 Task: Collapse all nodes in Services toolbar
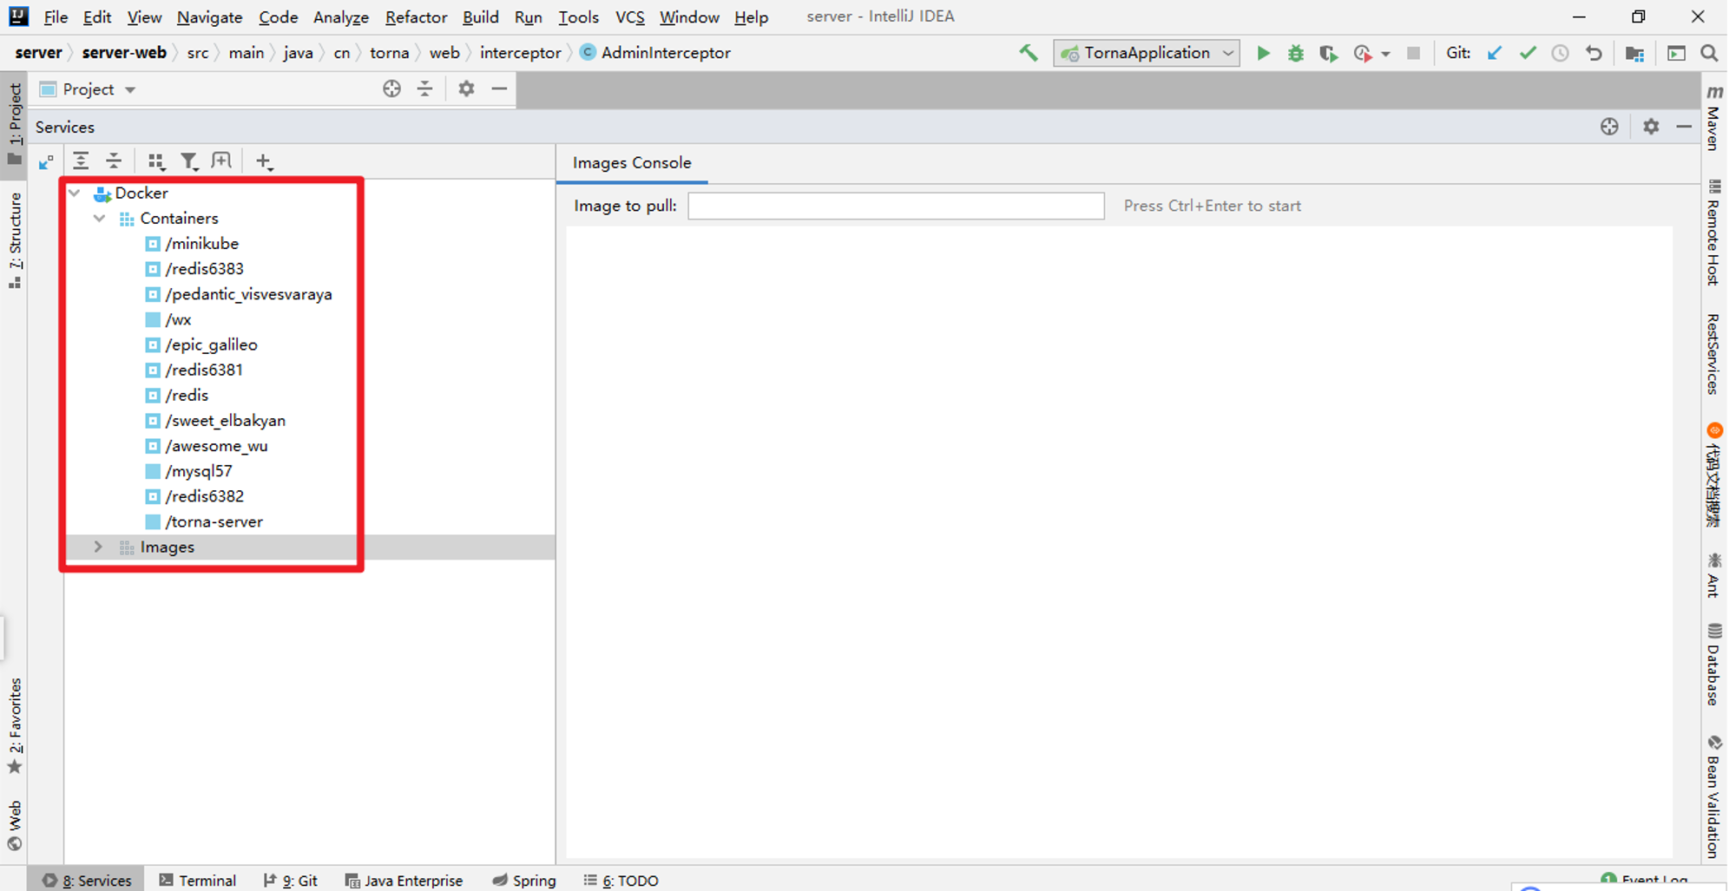pos(114,161)
